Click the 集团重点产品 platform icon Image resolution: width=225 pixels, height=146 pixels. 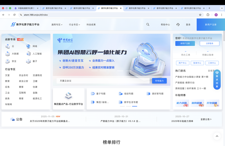pyautogui.click(x=68, y=96)
